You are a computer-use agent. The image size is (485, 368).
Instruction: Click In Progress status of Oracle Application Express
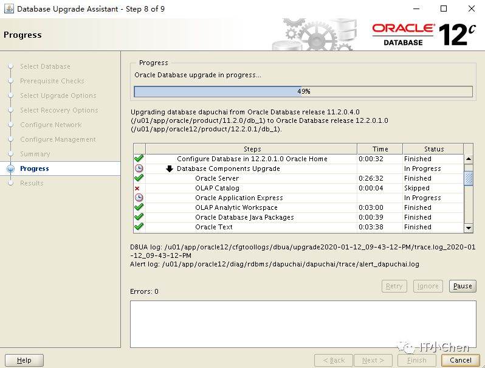422,198
